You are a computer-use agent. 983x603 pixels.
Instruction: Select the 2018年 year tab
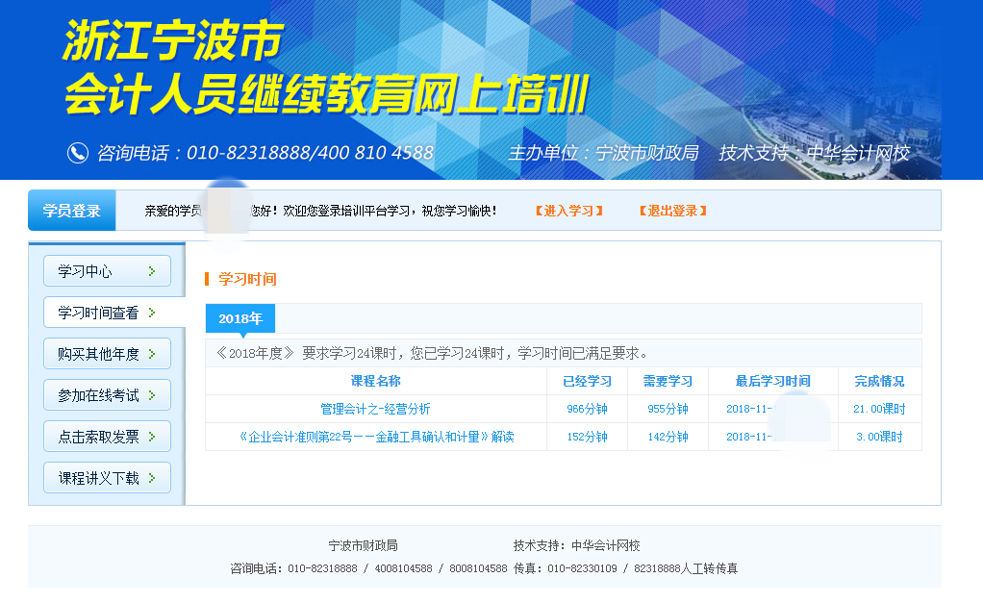[x=239, y=318]
